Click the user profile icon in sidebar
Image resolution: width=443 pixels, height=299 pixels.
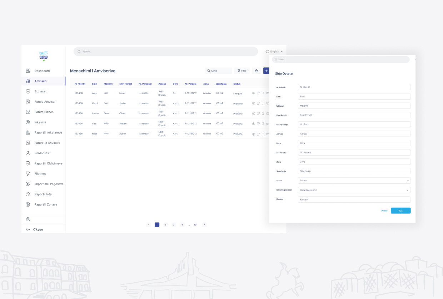pyautogui.click(x=28, y=219)
